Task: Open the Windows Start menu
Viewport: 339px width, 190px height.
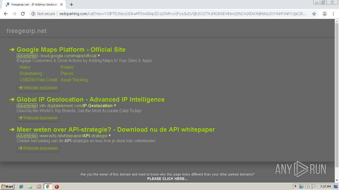Action: tap(7, 187)
